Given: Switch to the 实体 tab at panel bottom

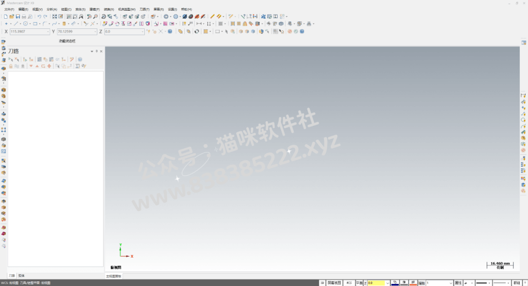Looking at the screenshot, I should (x=22, y=276).
